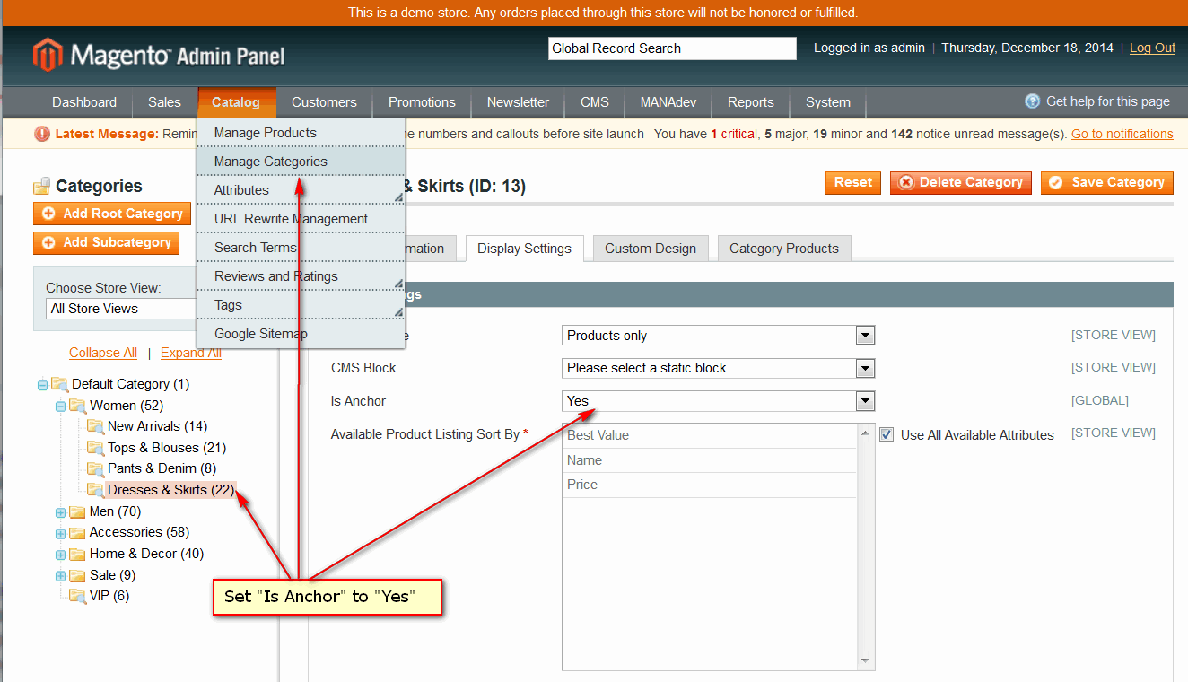
Task: Click the Magento logo icon
Action: (x=48, y=56)
